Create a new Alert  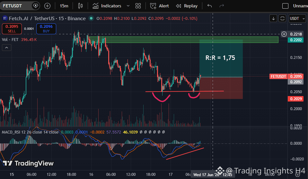(159, 6)
